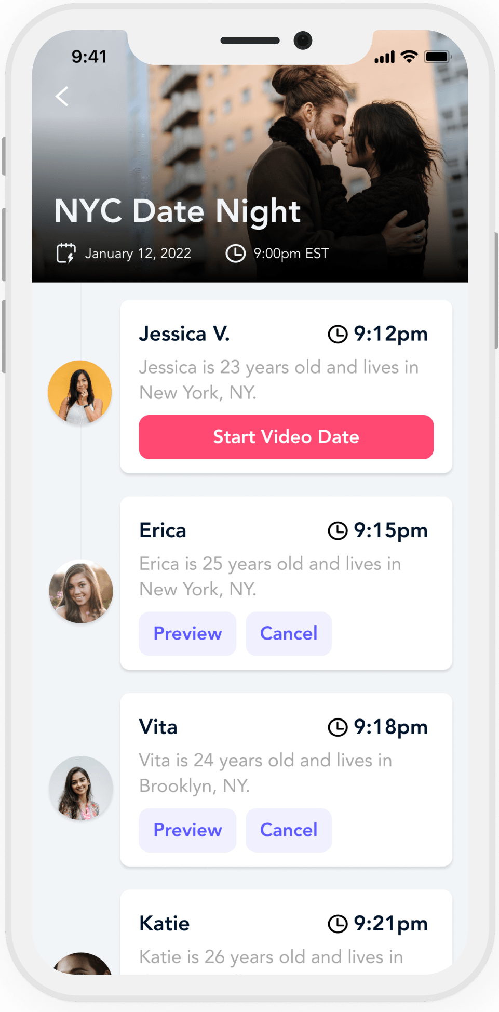Cancel the 9:18pm date with Vita
This screenshot has height=1012, width=499.
(288, 830)
